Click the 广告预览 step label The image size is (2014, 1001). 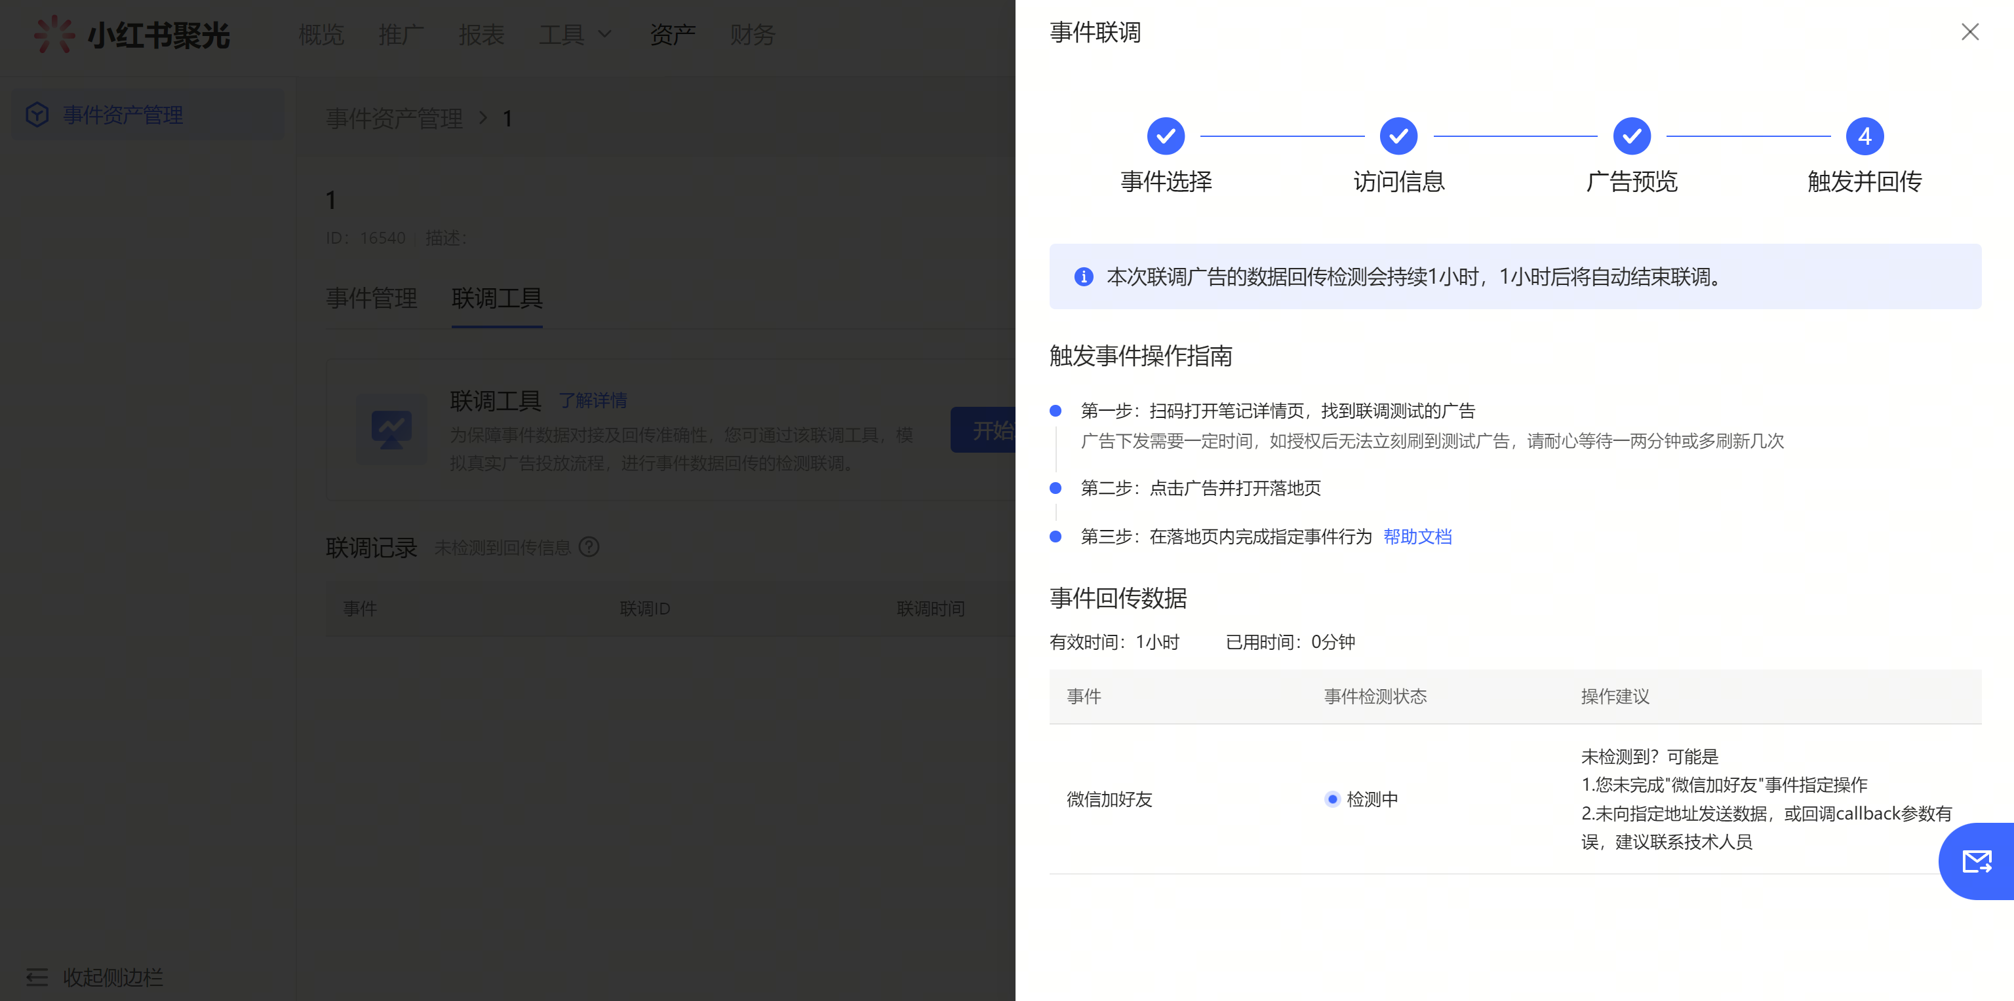click(1632, 181)
